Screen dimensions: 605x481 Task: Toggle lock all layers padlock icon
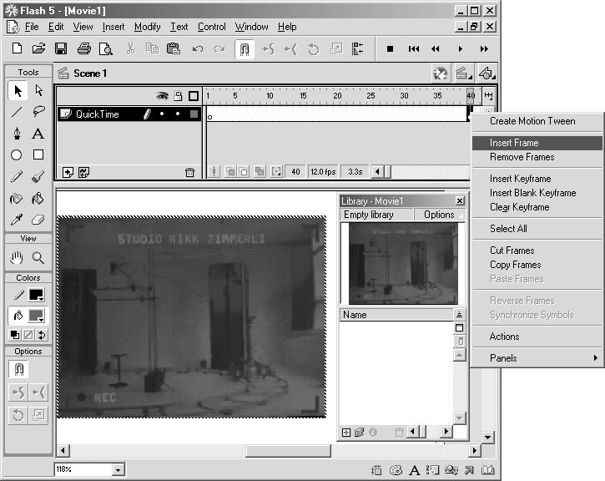pyautogui.click(x=178, y=95)
